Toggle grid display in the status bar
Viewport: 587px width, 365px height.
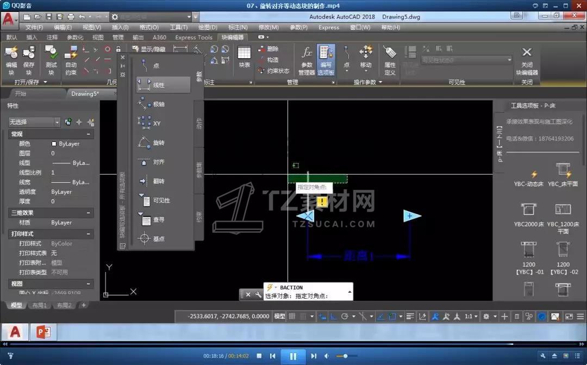pyautogui.click(x=292, y=316)
